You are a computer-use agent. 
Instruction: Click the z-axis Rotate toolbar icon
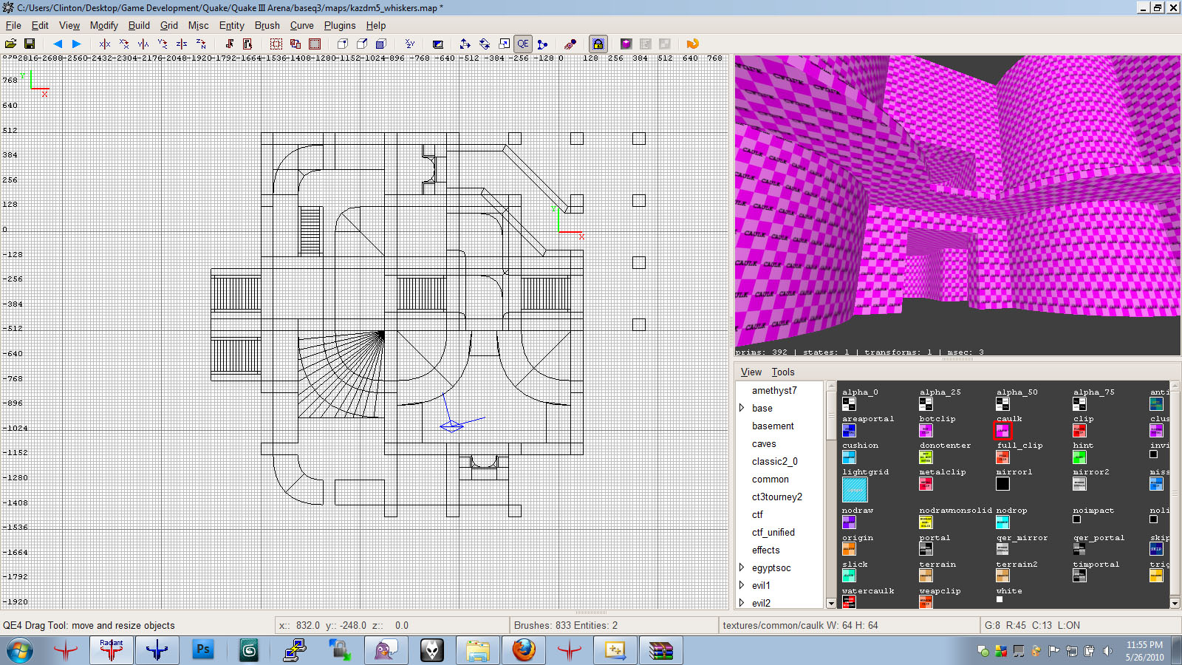pos(201,44)
